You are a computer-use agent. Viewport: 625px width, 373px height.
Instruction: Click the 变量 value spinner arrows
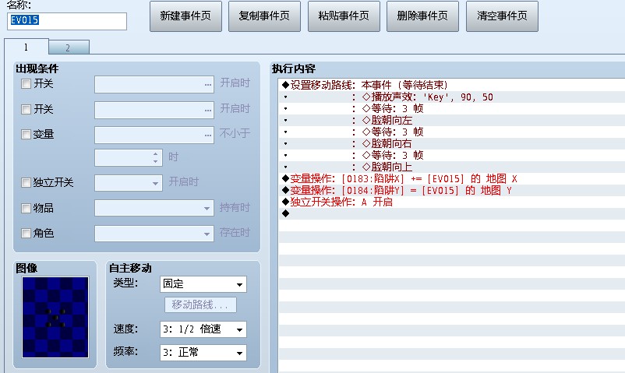[x=155, y=158]
